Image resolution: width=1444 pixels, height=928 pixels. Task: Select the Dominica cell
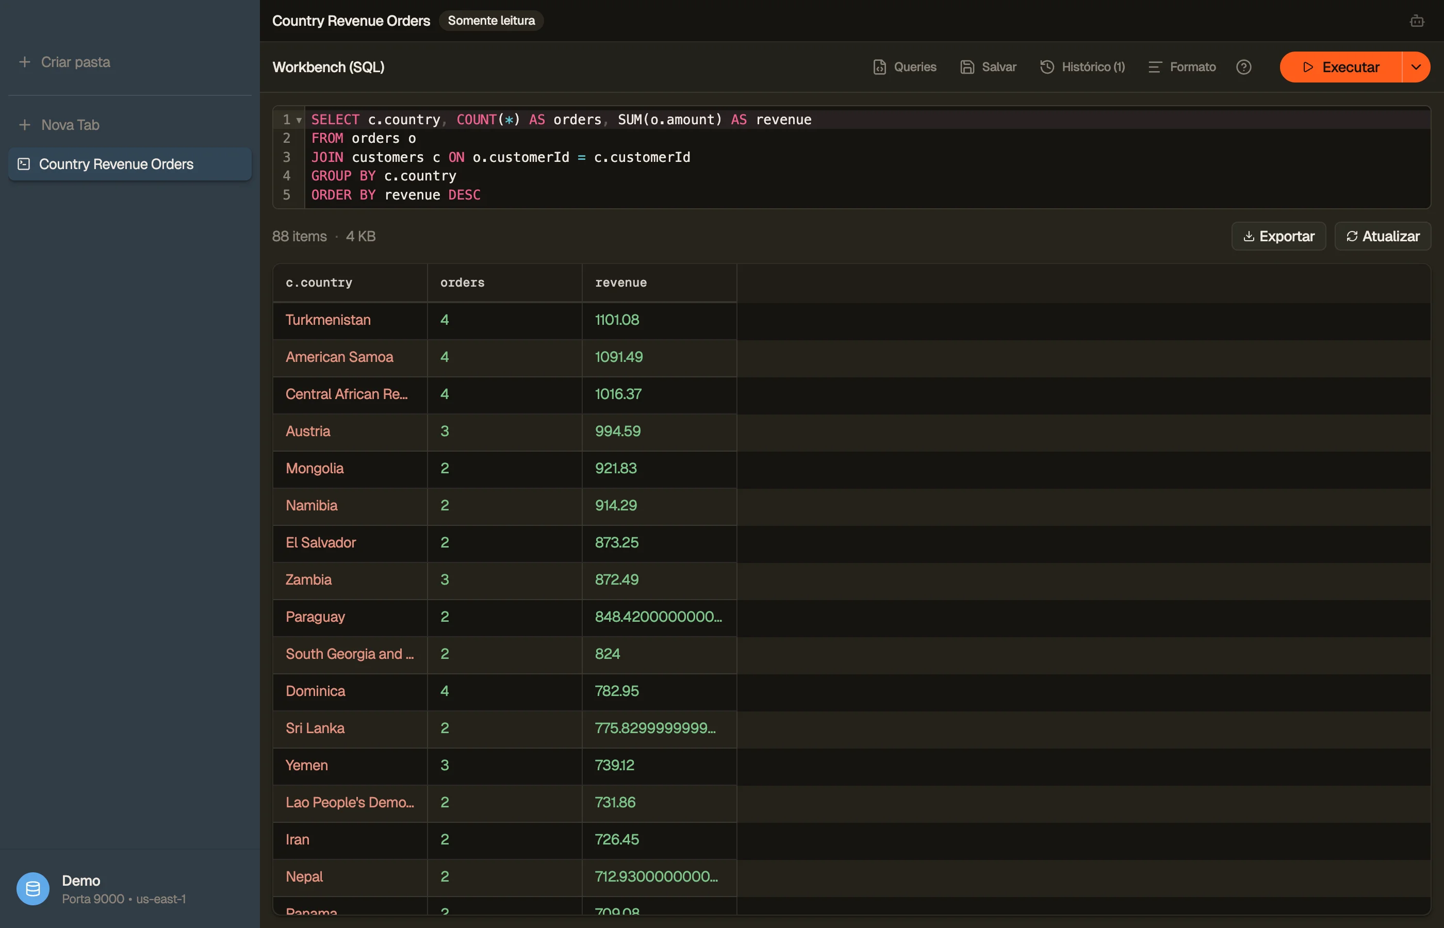[x=350, y=691]
